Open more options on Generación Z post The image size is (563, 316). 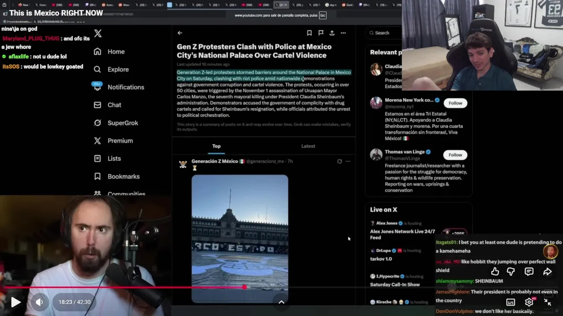click(348, 162)
